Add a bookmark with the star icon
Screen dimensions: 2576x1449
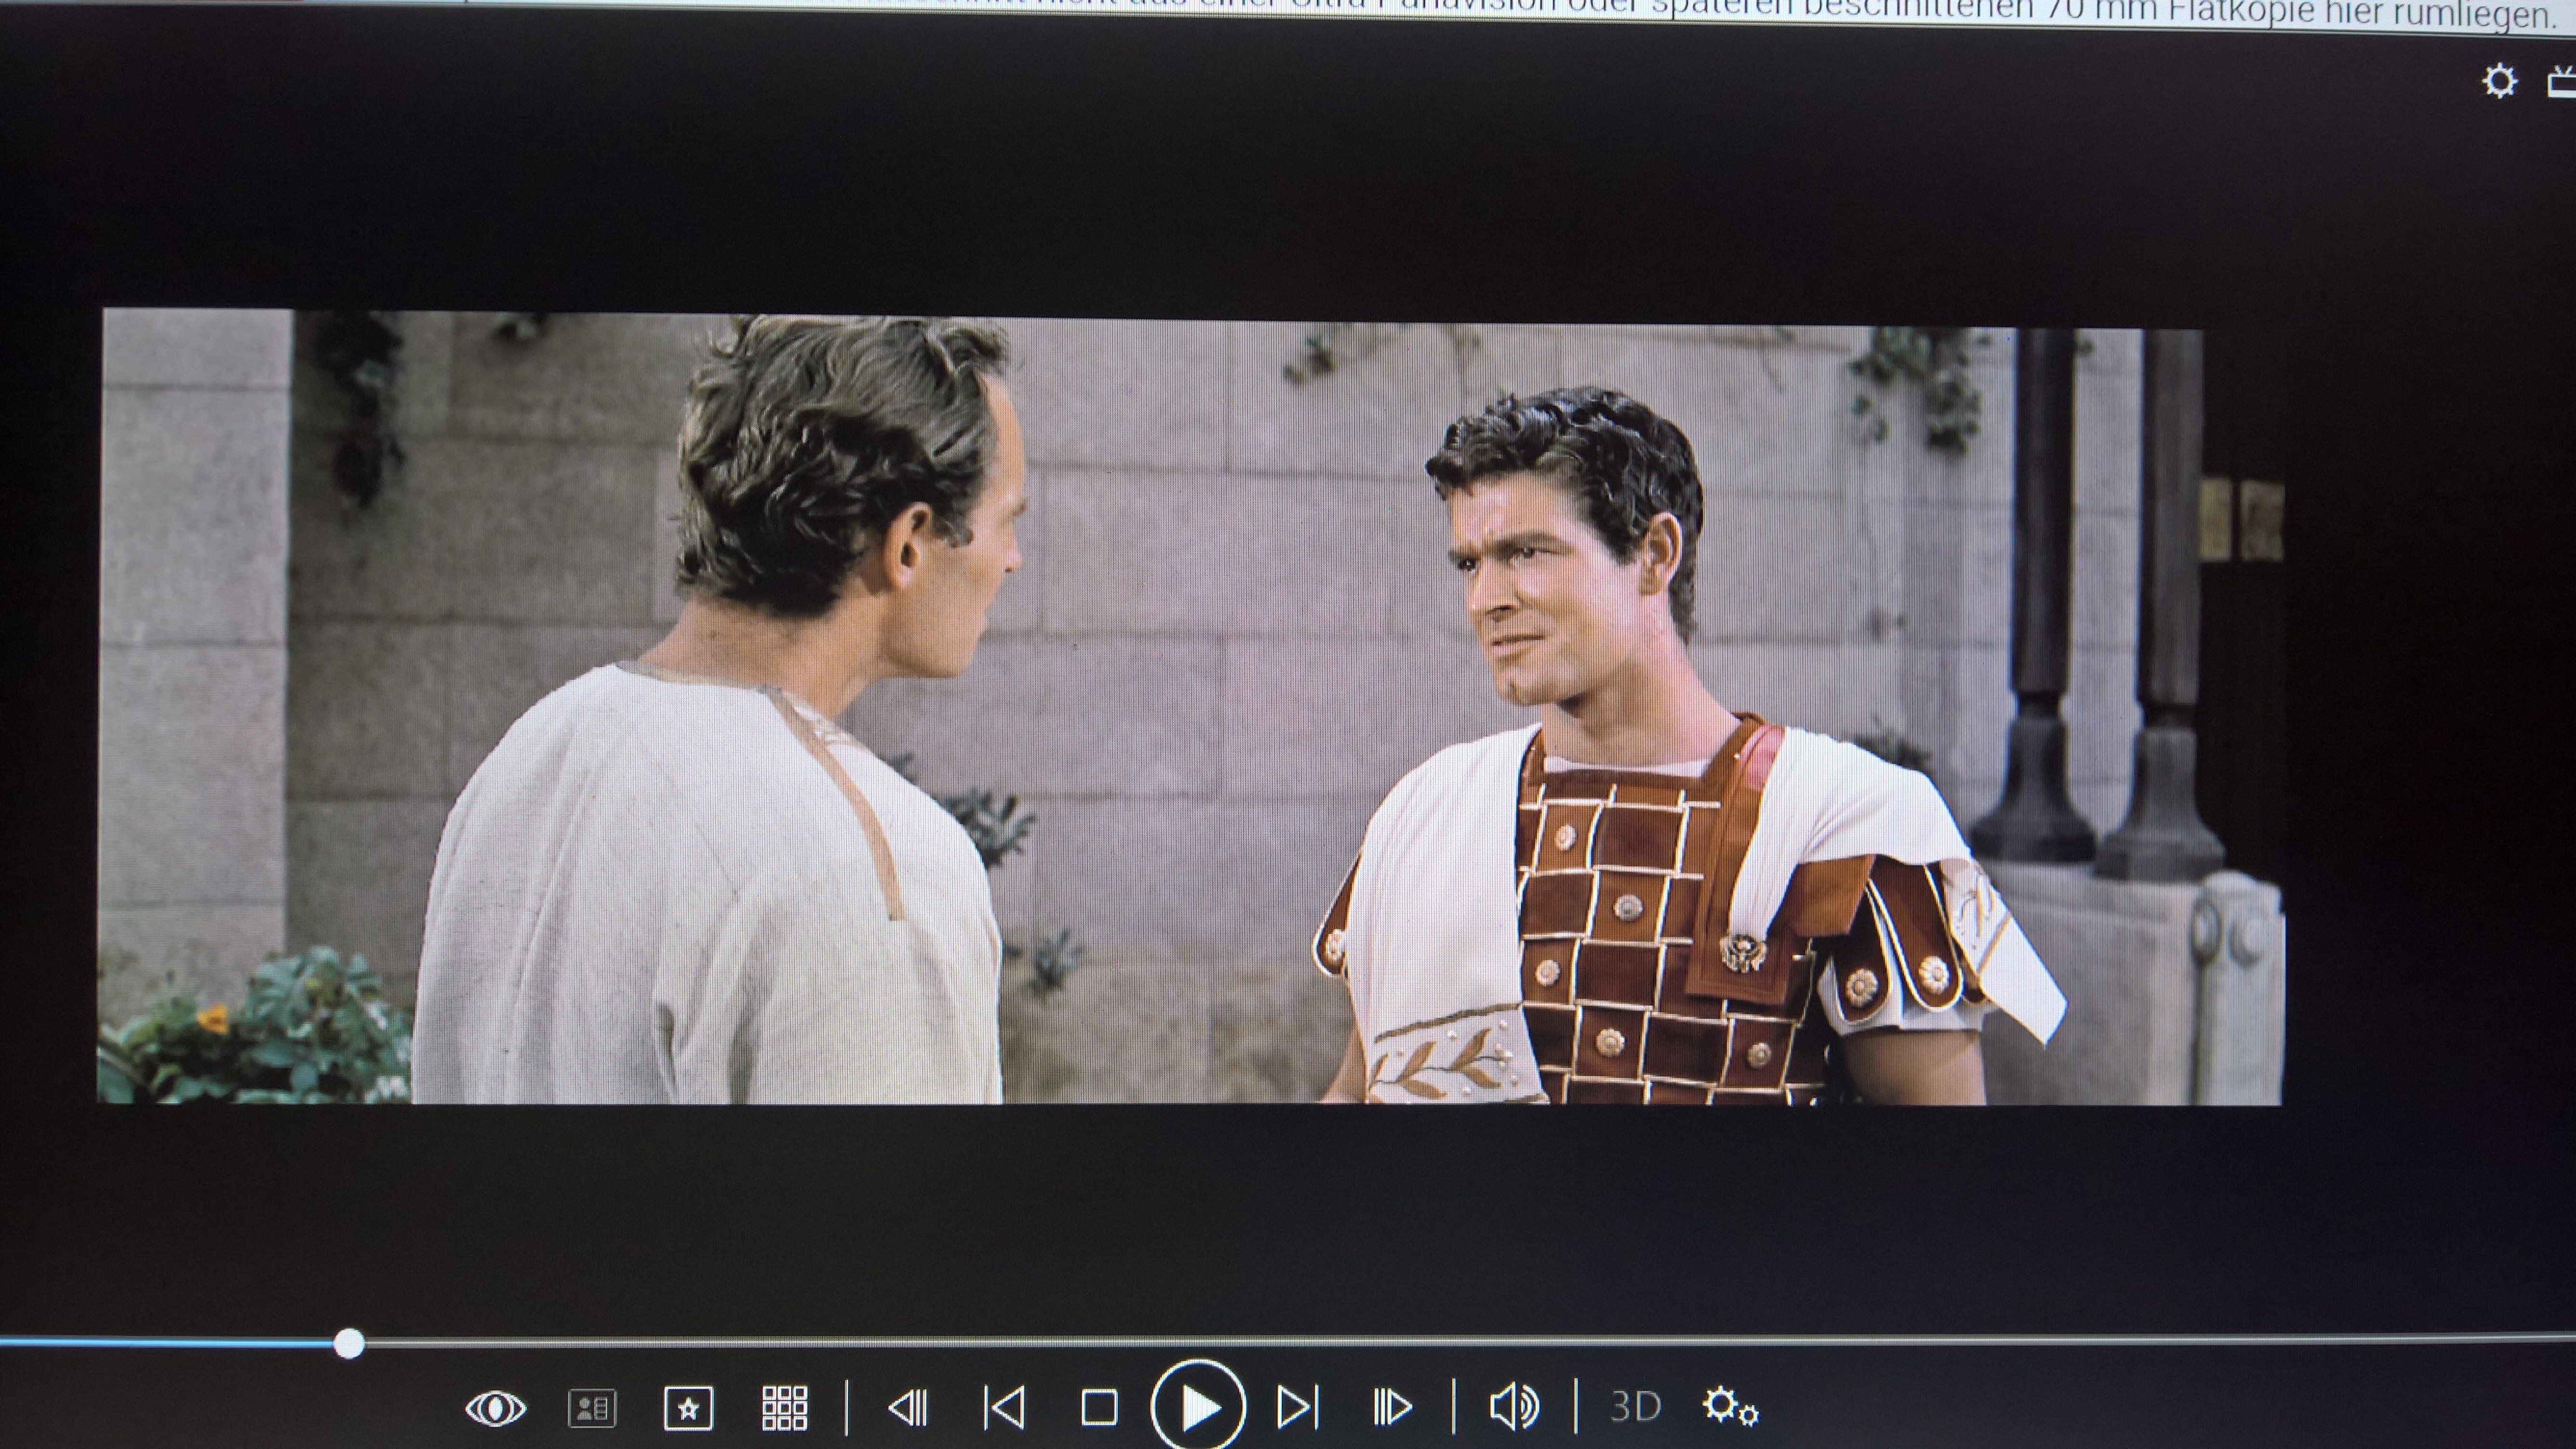(x=688, y=1409)
